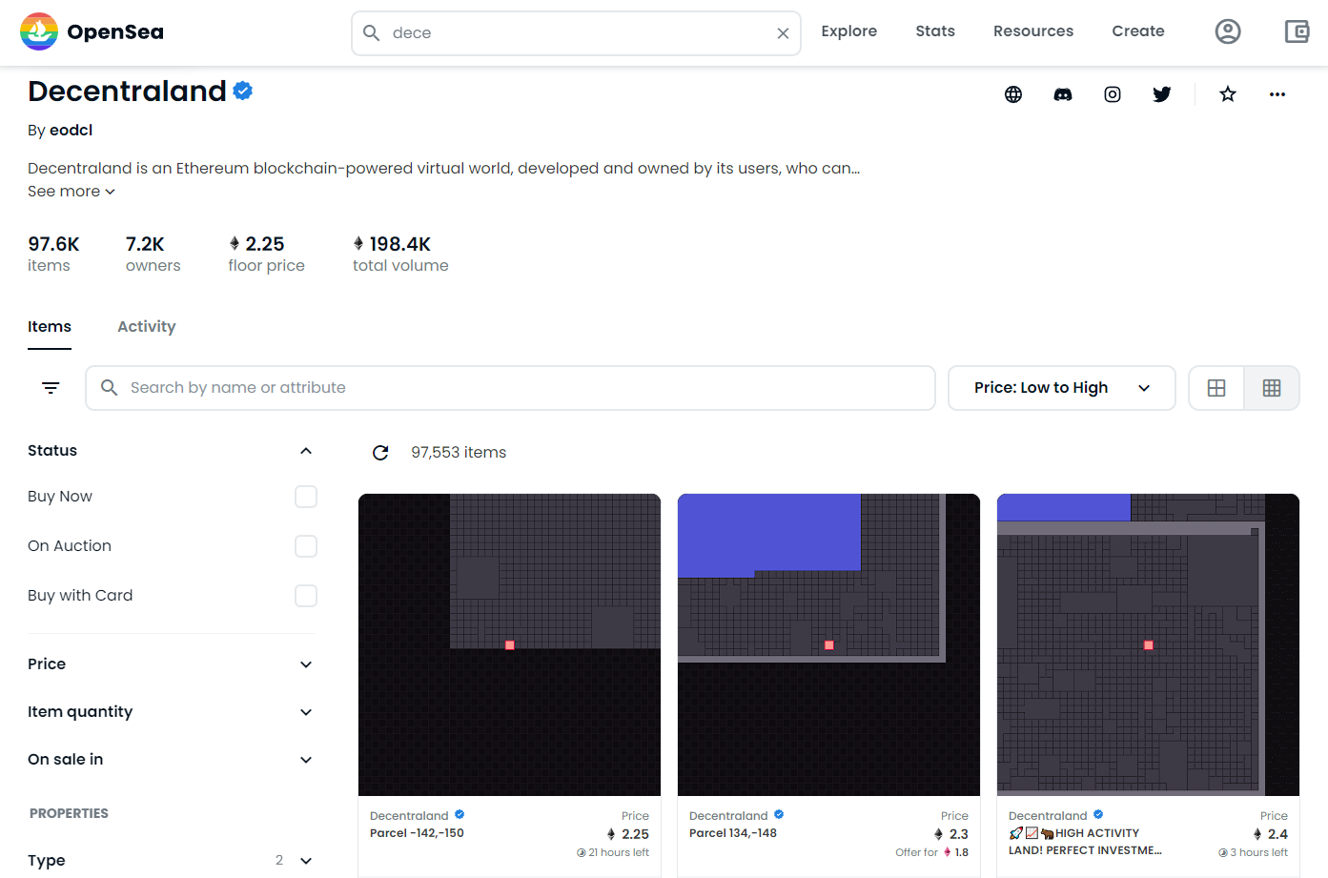This screenshot has height=878, width=1328.
Task: Open the Stats menu
Action: click(x=935, y=31)
